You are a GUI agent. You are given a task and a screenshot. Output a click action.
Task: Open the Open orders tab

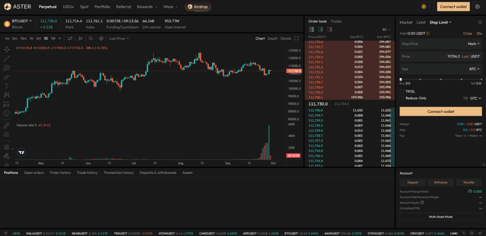click(x=34, y=172)
